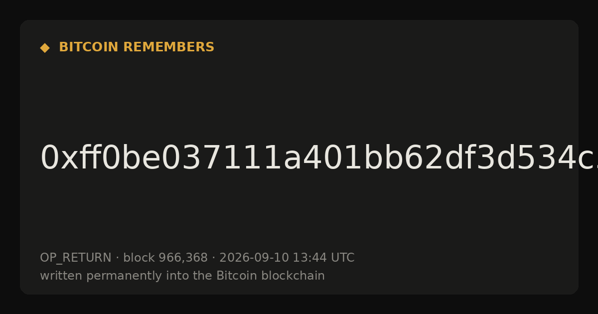The image size is (598, 314).
Task: Click the dot separator after OP_RETURN
Action: [x=117, y=258]
